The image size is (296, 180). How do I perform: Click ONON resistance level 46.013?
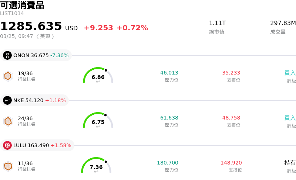point(169,73)
